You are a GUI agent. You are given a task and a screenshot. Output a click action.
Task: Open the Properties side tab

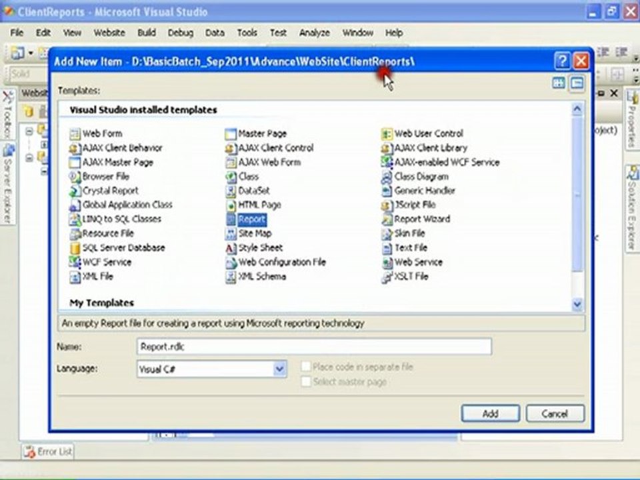[x=632, y=120]
